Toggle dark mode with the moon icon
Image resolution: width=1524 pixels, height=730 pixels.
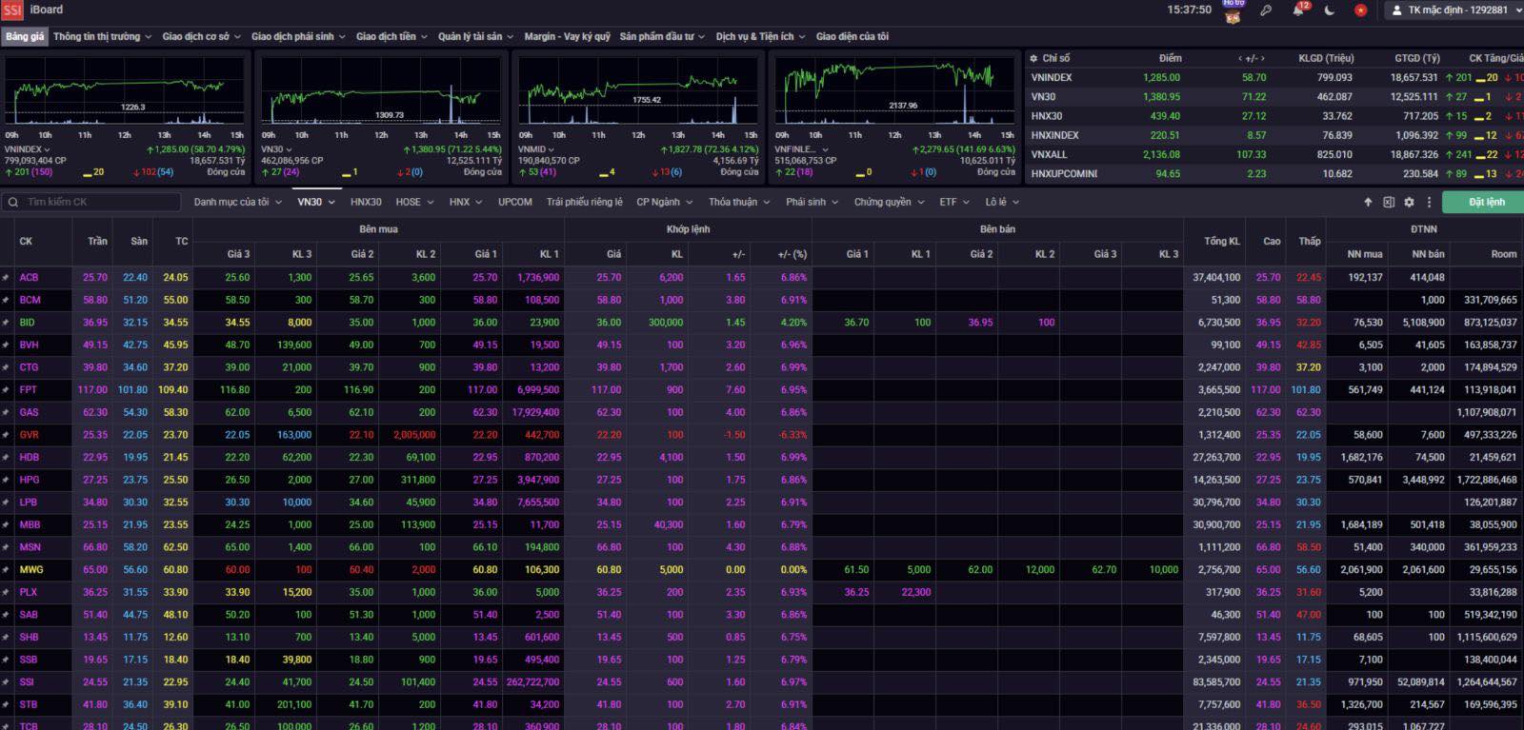(1330, 10)
